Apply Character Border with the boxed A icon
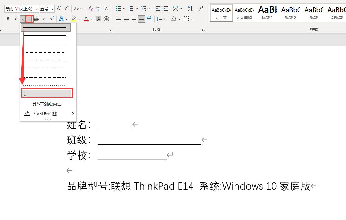Screen dimensions: 346x220 click(106, 9)
